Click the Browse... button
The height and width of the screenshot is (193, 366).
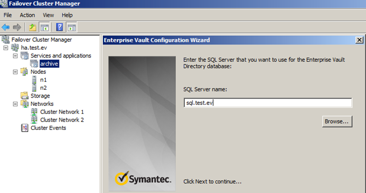click(337, 121)
